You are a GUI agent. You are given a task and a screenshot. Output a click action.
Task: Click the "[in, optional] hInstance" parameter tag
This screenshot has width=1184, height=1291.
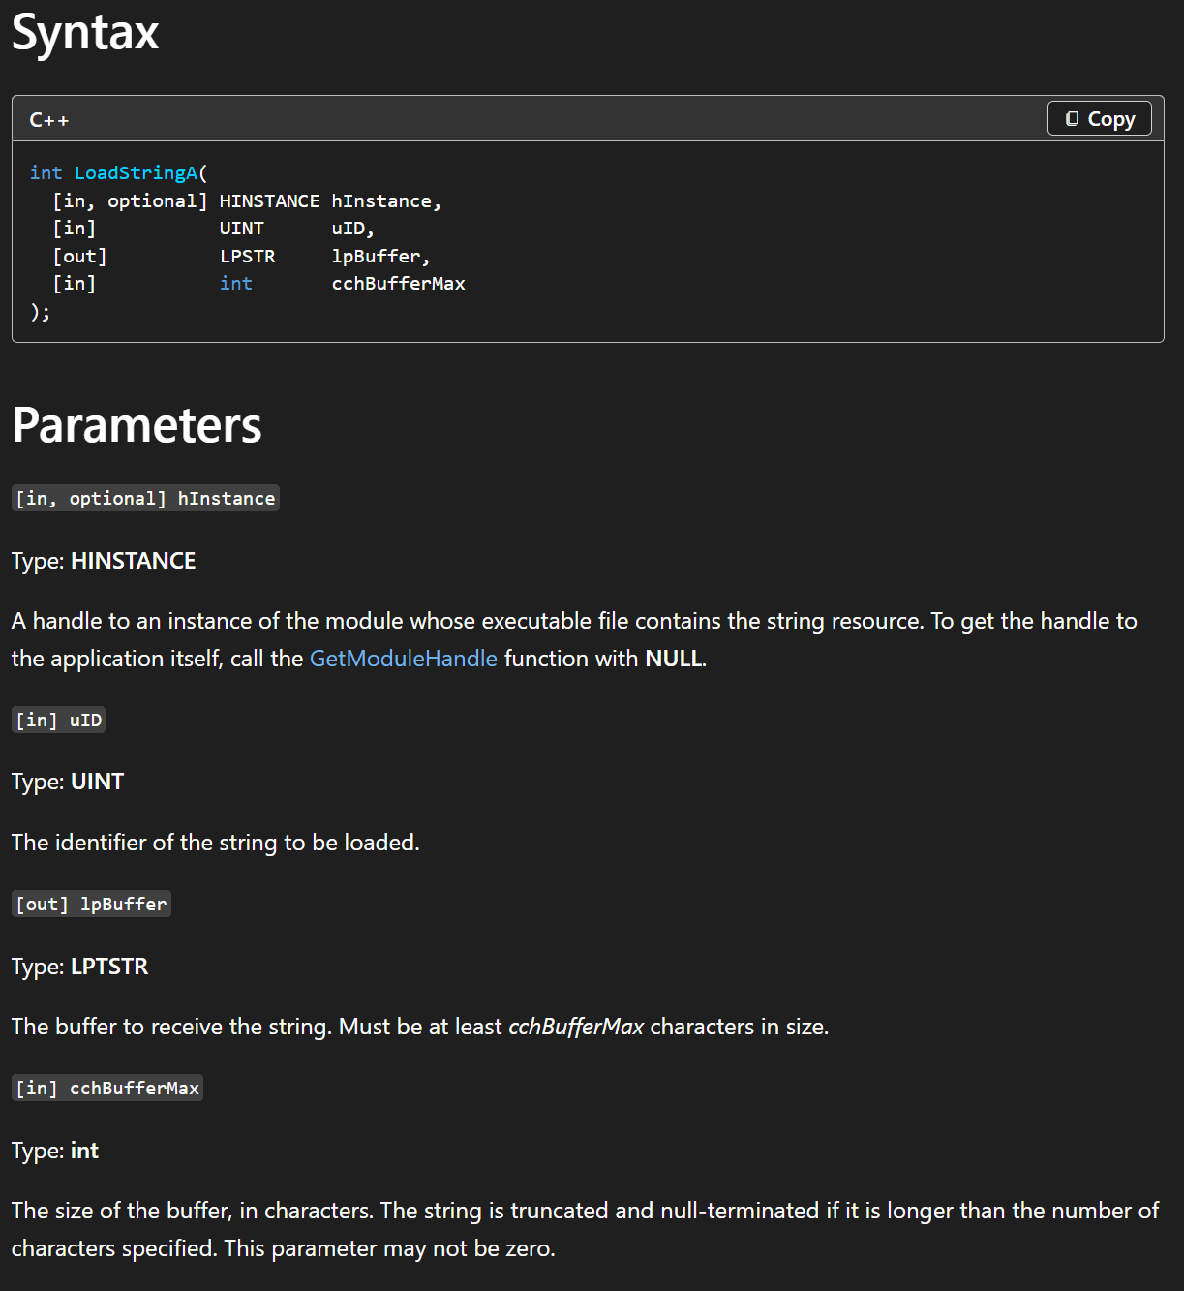point(145,498)
